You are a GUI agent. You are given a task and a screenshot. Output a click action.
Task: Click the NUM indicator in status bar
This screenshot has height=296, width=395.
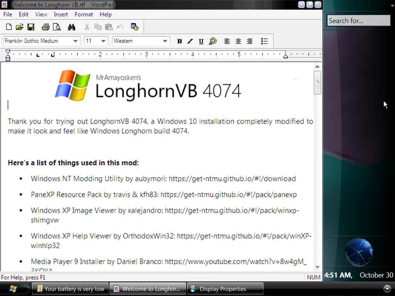click(x=314, y=277)
